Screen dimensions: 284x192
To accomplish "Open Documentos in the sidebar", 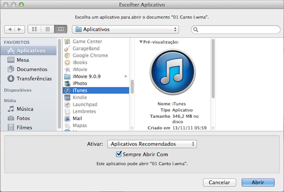I will click(x=29, y=69).
